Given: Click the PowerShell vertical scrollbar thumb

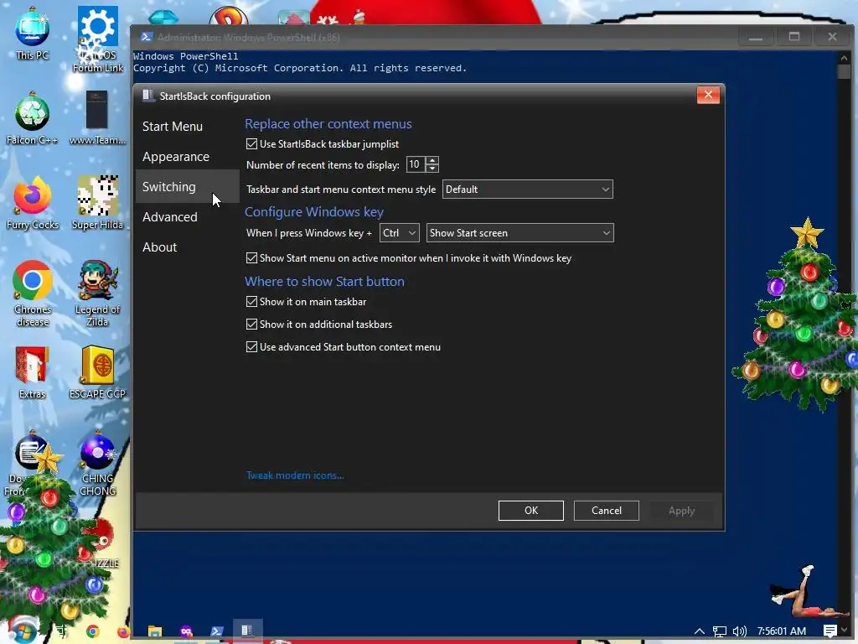Looking at the screenshot, I should tap(844, 72).
